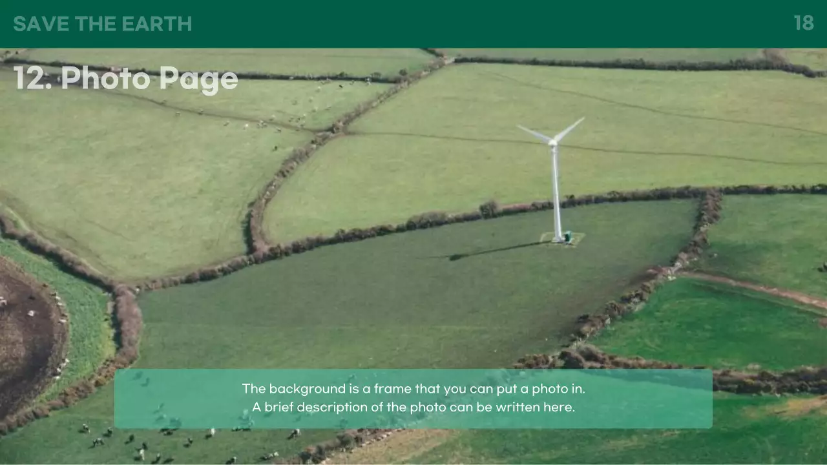Click the first line of the caption text
Image resolution: width=827 pixels, height=465 pixels.
(413, 389)
